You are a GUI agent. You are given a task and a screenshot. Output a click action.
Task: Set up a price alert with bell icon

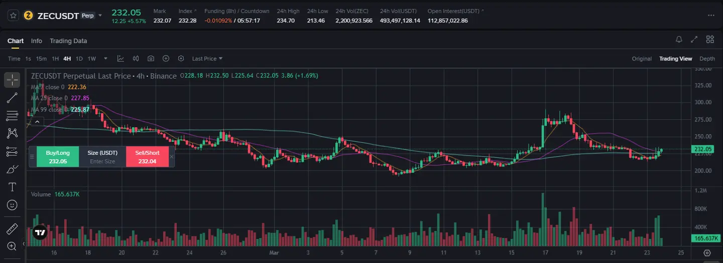tap(679, 39)
